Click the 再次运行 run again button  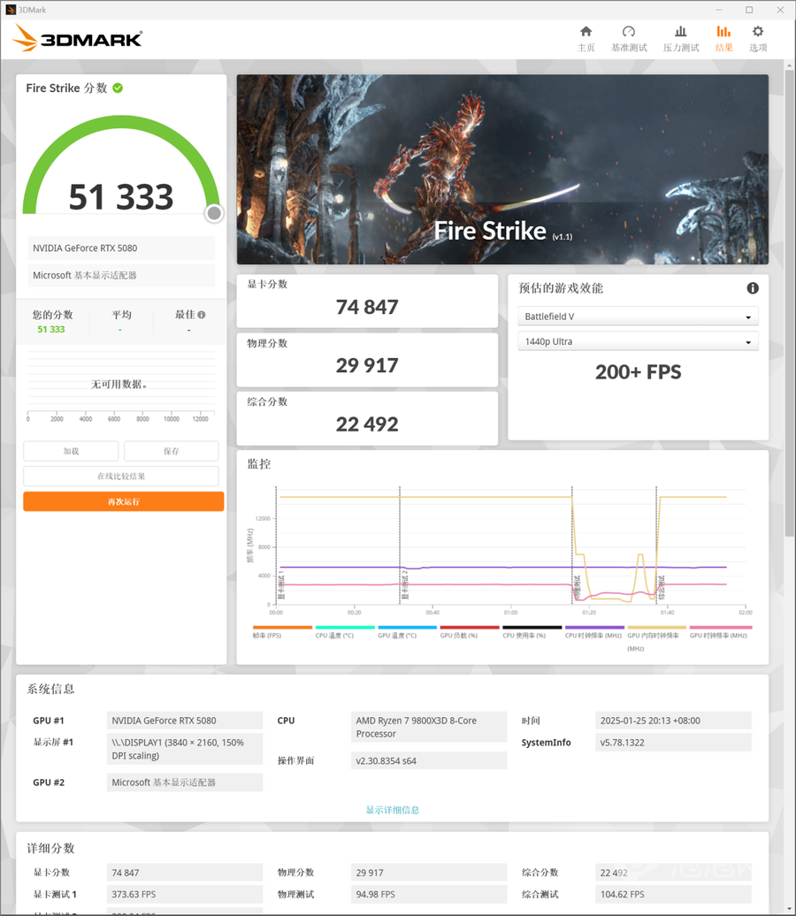124,502
